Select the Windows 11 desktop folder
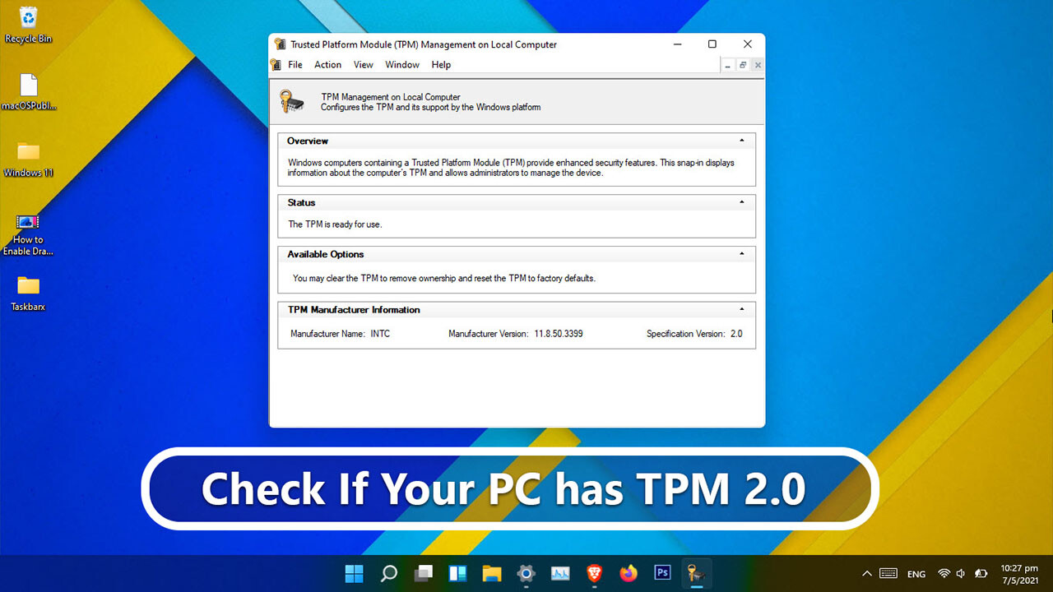Screen dimensions: 1053x592 pyautogui.click(x=29, y=160)
